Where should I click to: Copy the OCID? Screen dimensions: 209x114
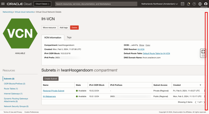coord(148,45)
